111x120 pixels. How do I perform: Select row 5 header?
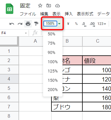[9, 88]
